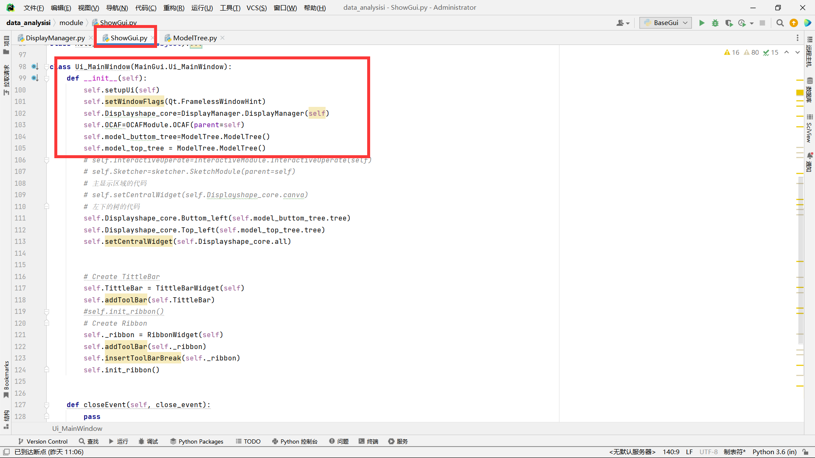Toggle fold marker at line 119
The image size is (815, 458).
click(x=47, y=312)
